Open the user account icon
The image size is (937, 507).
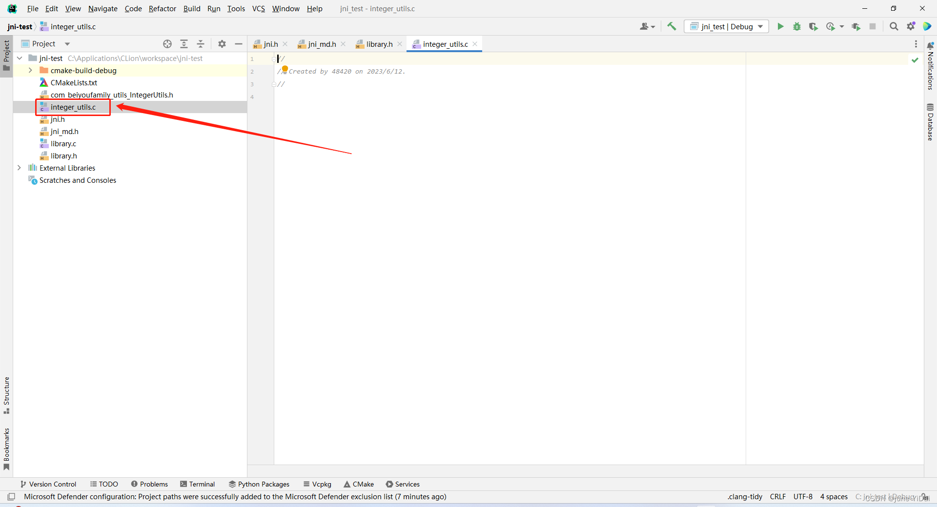pyautogui.click(x=644, y=26)
